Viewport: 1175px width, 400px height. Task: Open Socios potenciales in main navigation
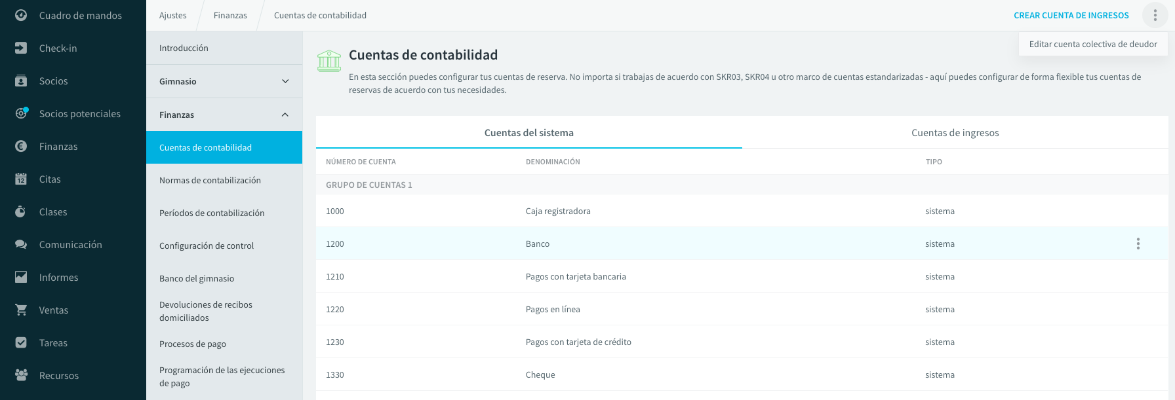[73, 113]
